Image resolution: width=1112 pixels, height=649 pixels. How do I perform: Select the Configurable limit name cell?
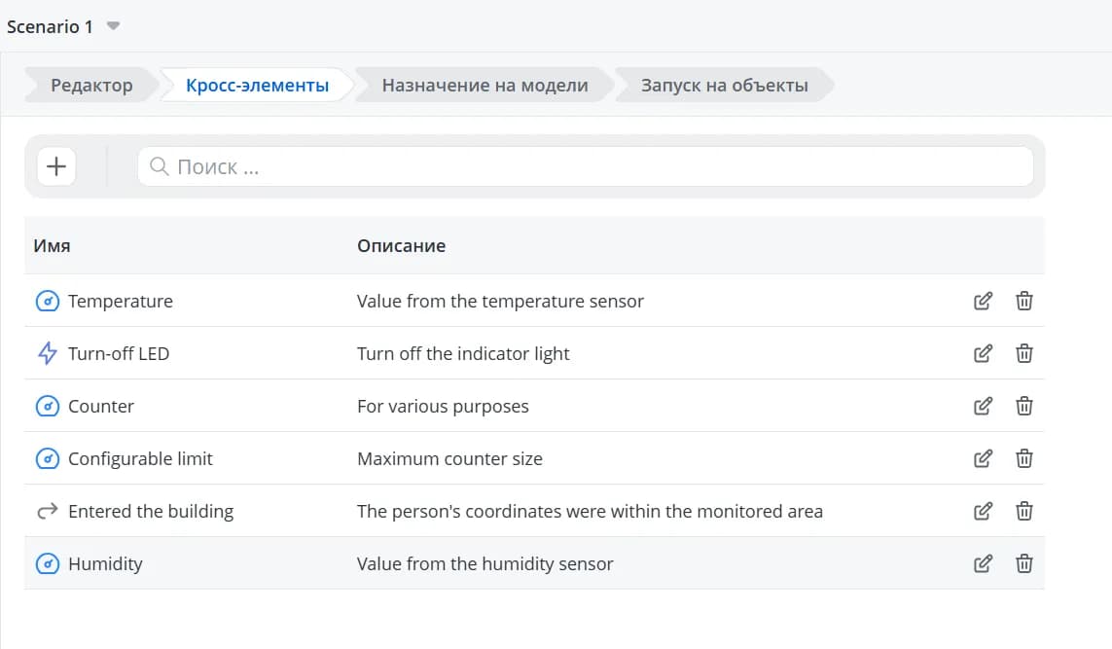140,458
